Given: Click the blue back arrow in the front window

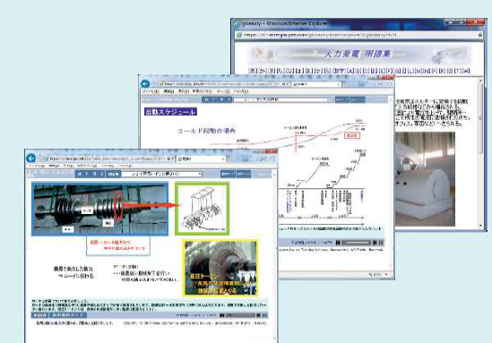Looking at the screenshot, I should coord(31,159).
